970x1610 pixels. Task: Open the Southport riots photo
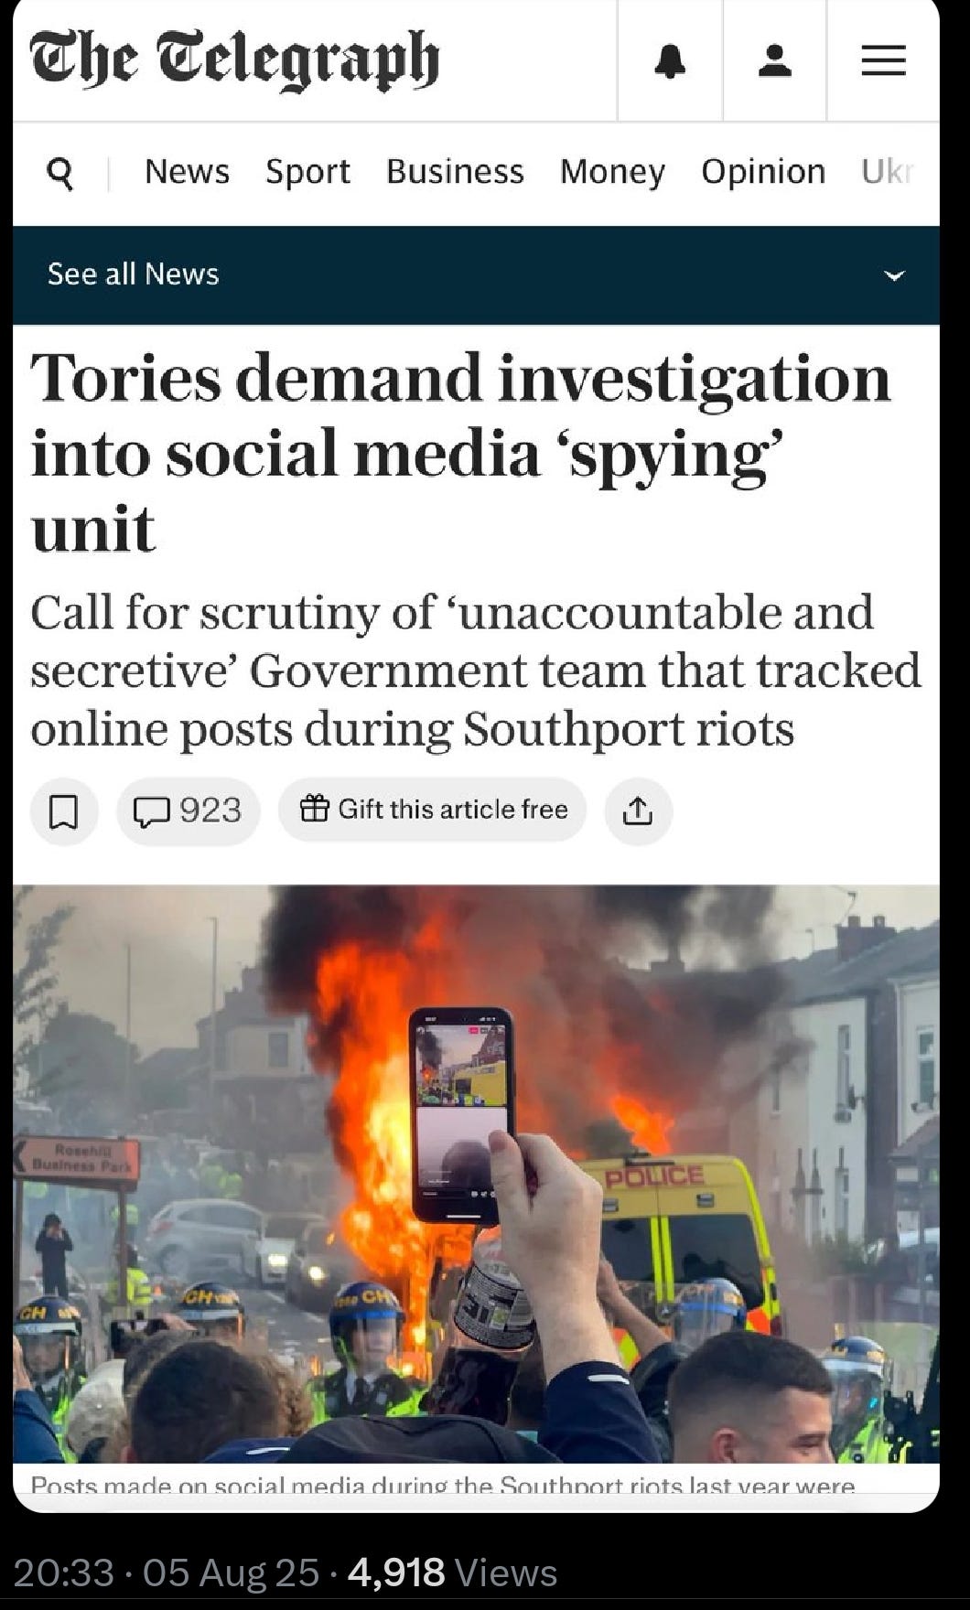coord(476,1174)
